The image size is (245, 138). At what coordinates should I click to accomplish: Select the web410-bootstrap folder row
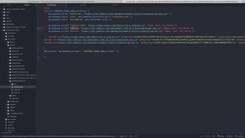click(18, 69)
